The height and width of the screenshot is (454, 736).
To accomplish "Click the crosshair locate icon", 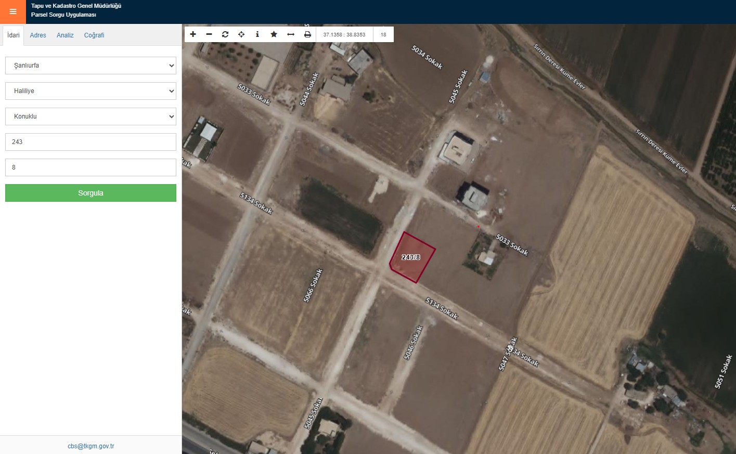I will 241,34.
